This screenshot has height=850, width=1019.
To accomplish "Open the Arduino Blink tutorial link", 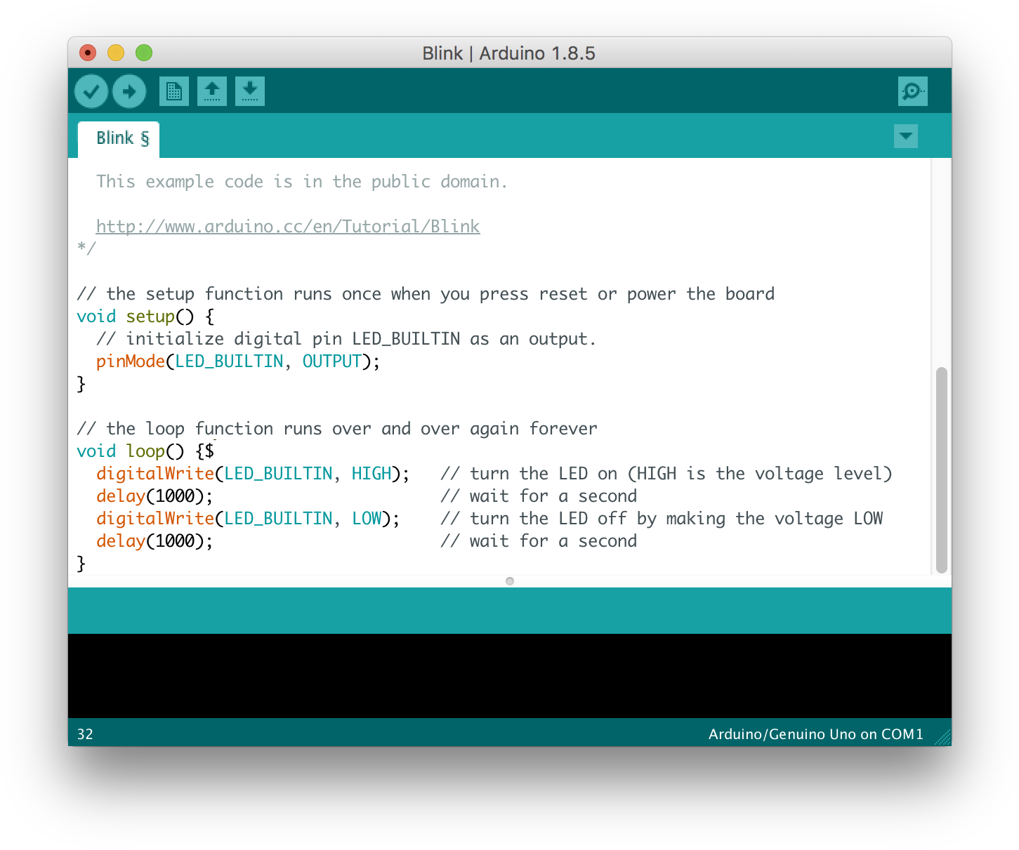I will click(288, 226).
